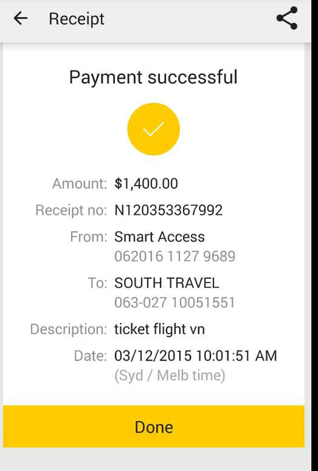The width and height of the screenshot is (318, 471).
Task: Tap the Date label
Action: tap(91, 356)
